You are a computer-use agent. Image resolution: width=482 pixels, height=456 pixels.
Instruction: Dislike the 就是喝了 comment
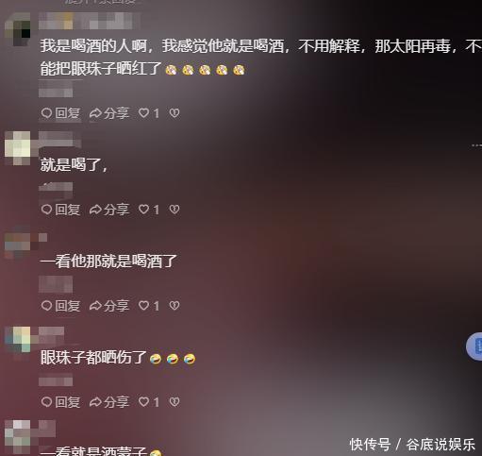click(x=175, y=210)
